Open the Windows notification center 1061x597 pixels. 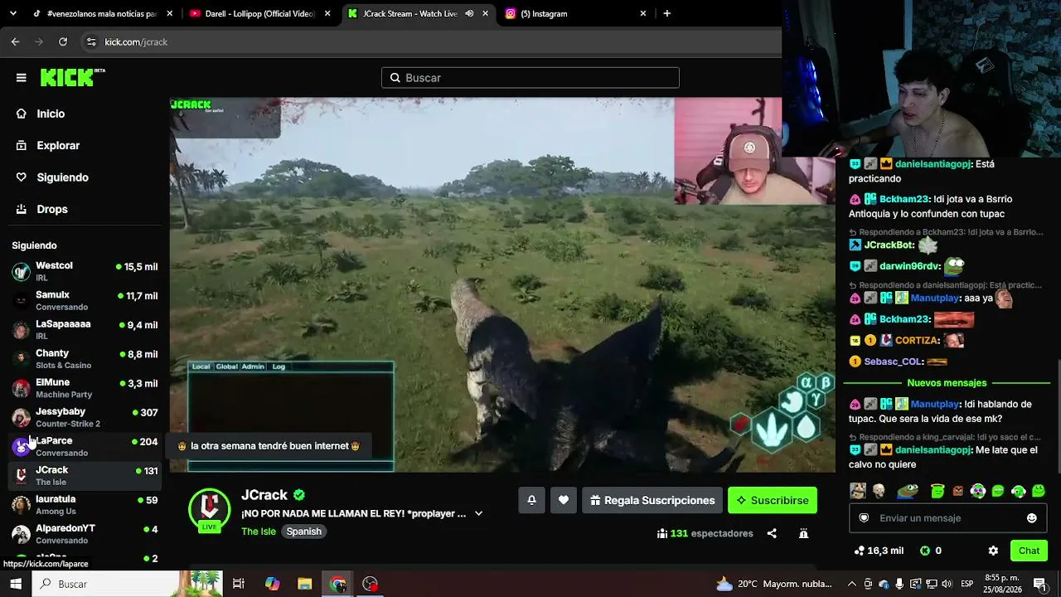point(1039,584)
